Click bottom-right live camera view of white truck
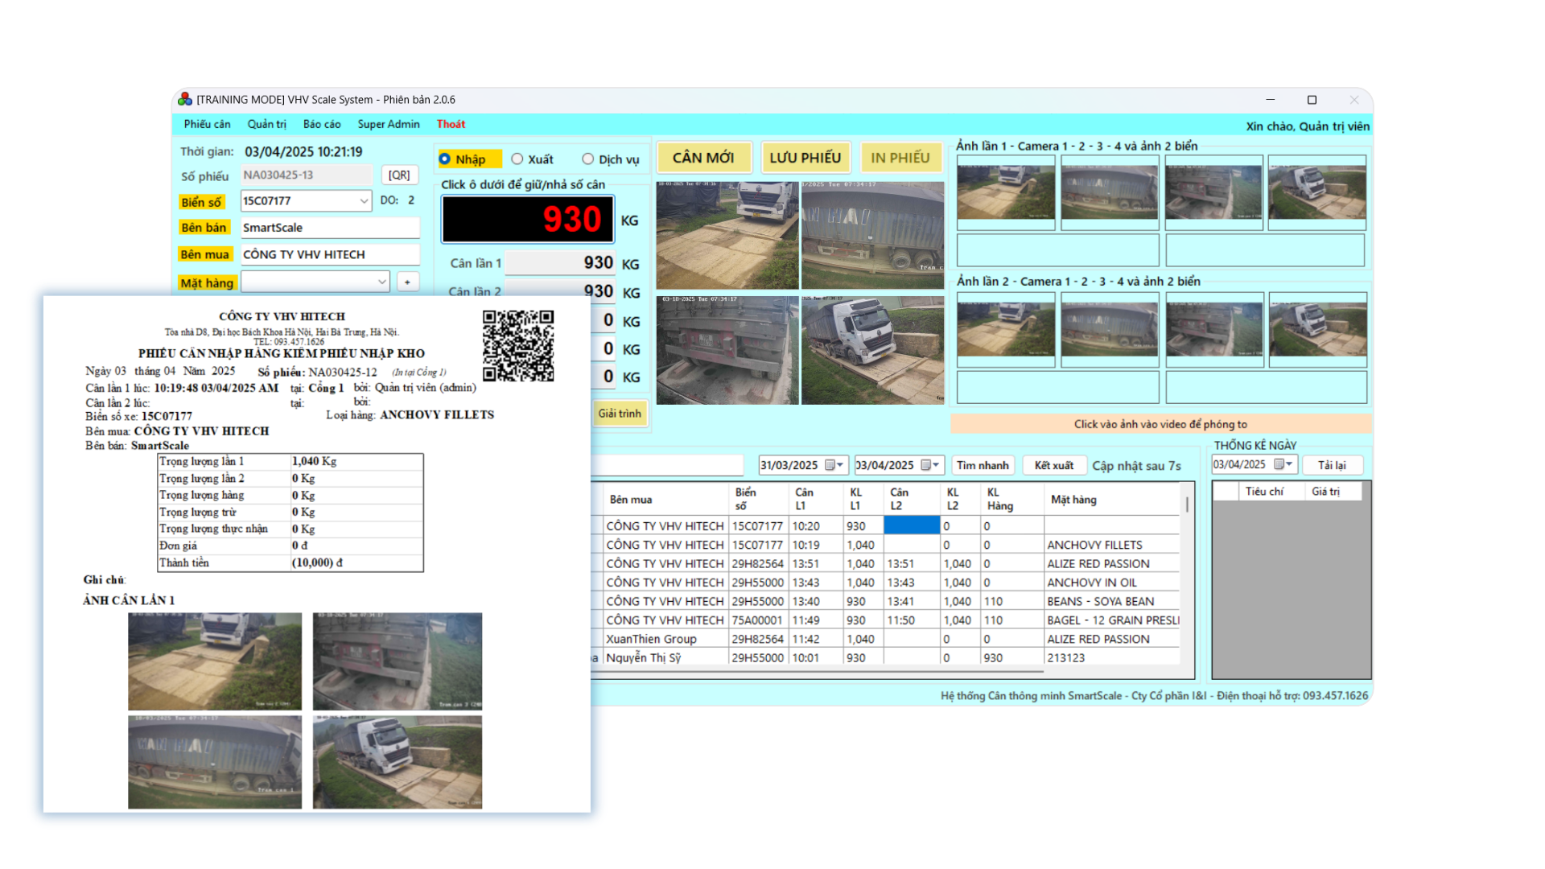The height and width of the screenshot is (869, 1545). point(873,350)
